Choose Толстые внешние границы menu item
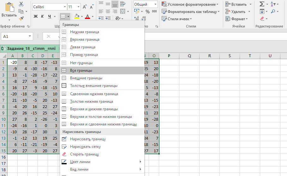Screen dimensions: 287x176 tap(93, 86)
